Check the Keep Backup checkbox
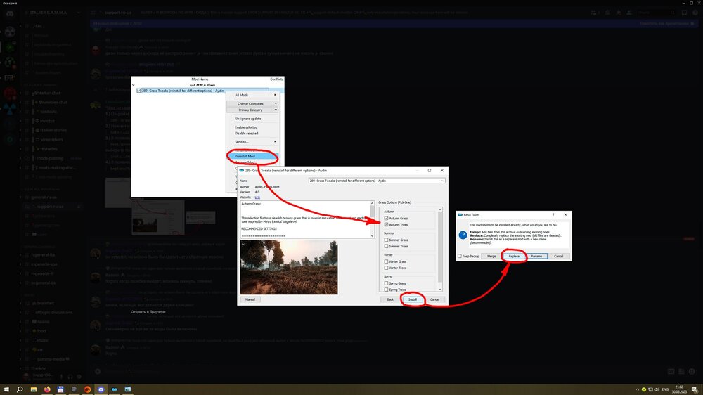 (460, 256)
